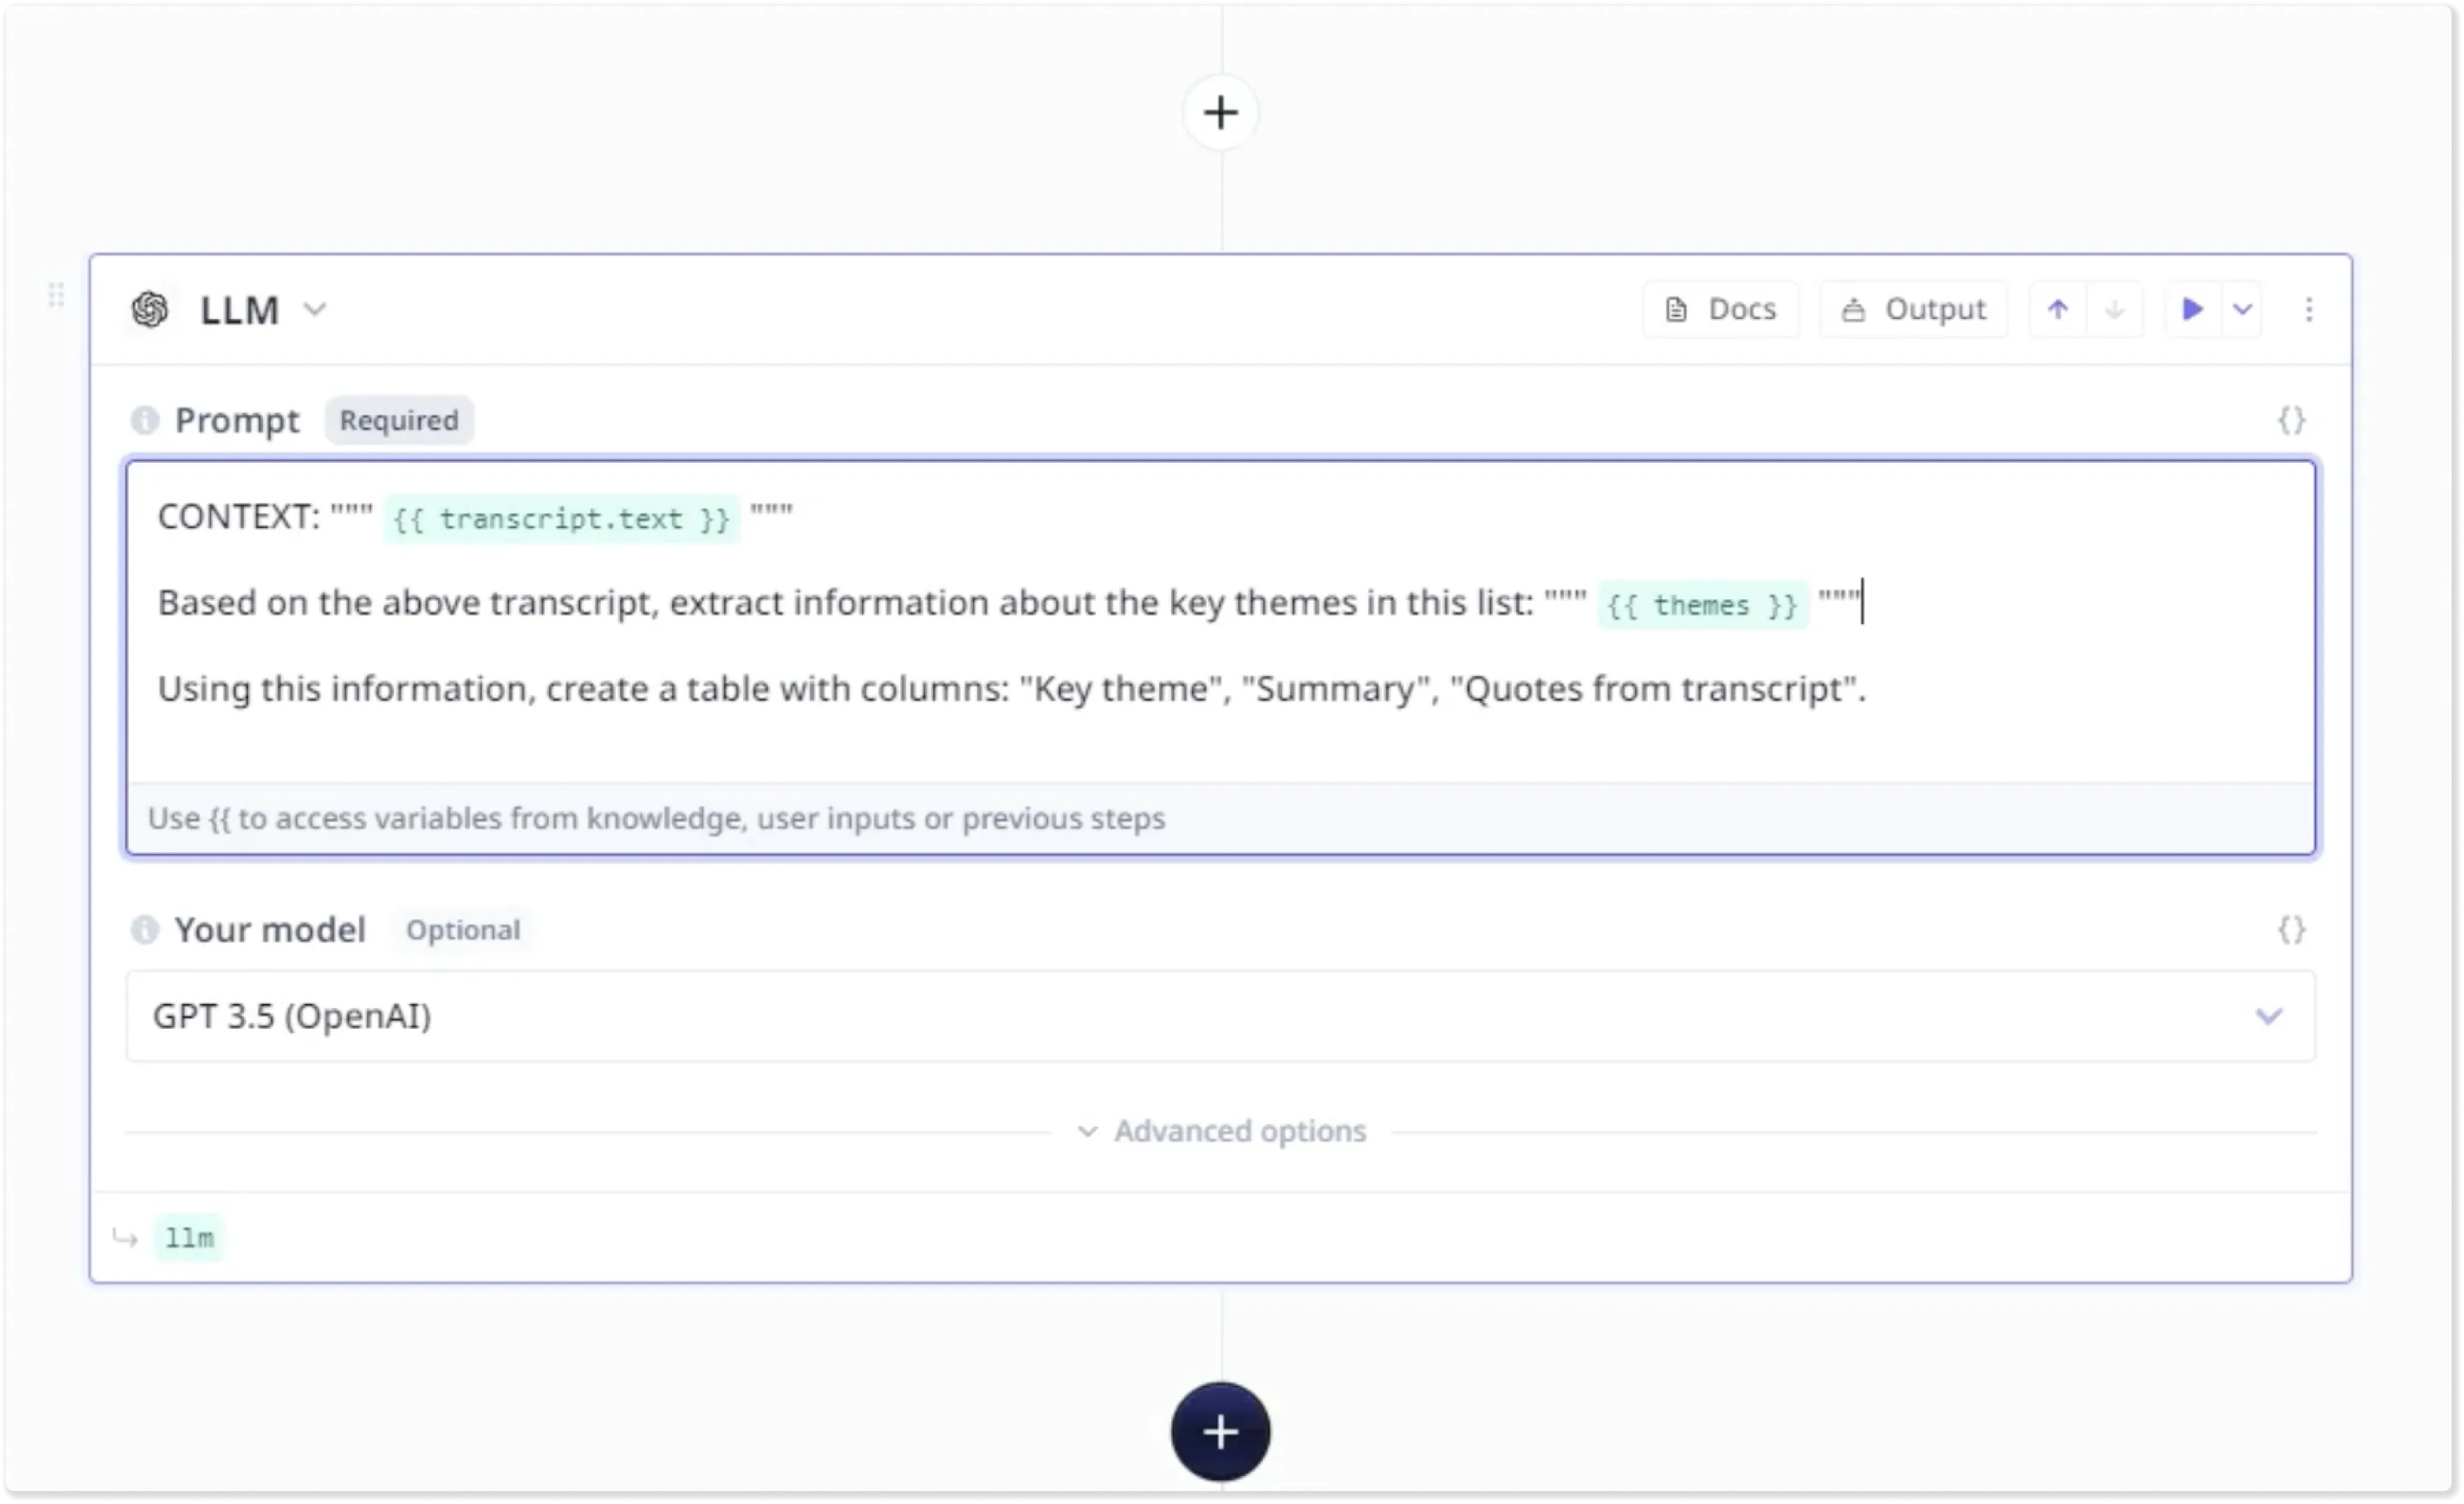Toggle variable mode braces for Prompt field

tap(2291, 420)
